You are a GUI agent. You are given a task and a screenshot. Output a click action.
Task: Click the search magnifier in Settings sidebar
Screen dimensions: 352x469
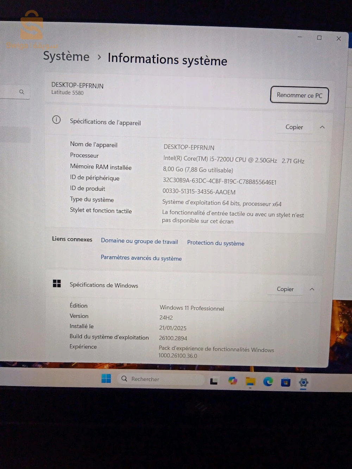tap(22, 92)
